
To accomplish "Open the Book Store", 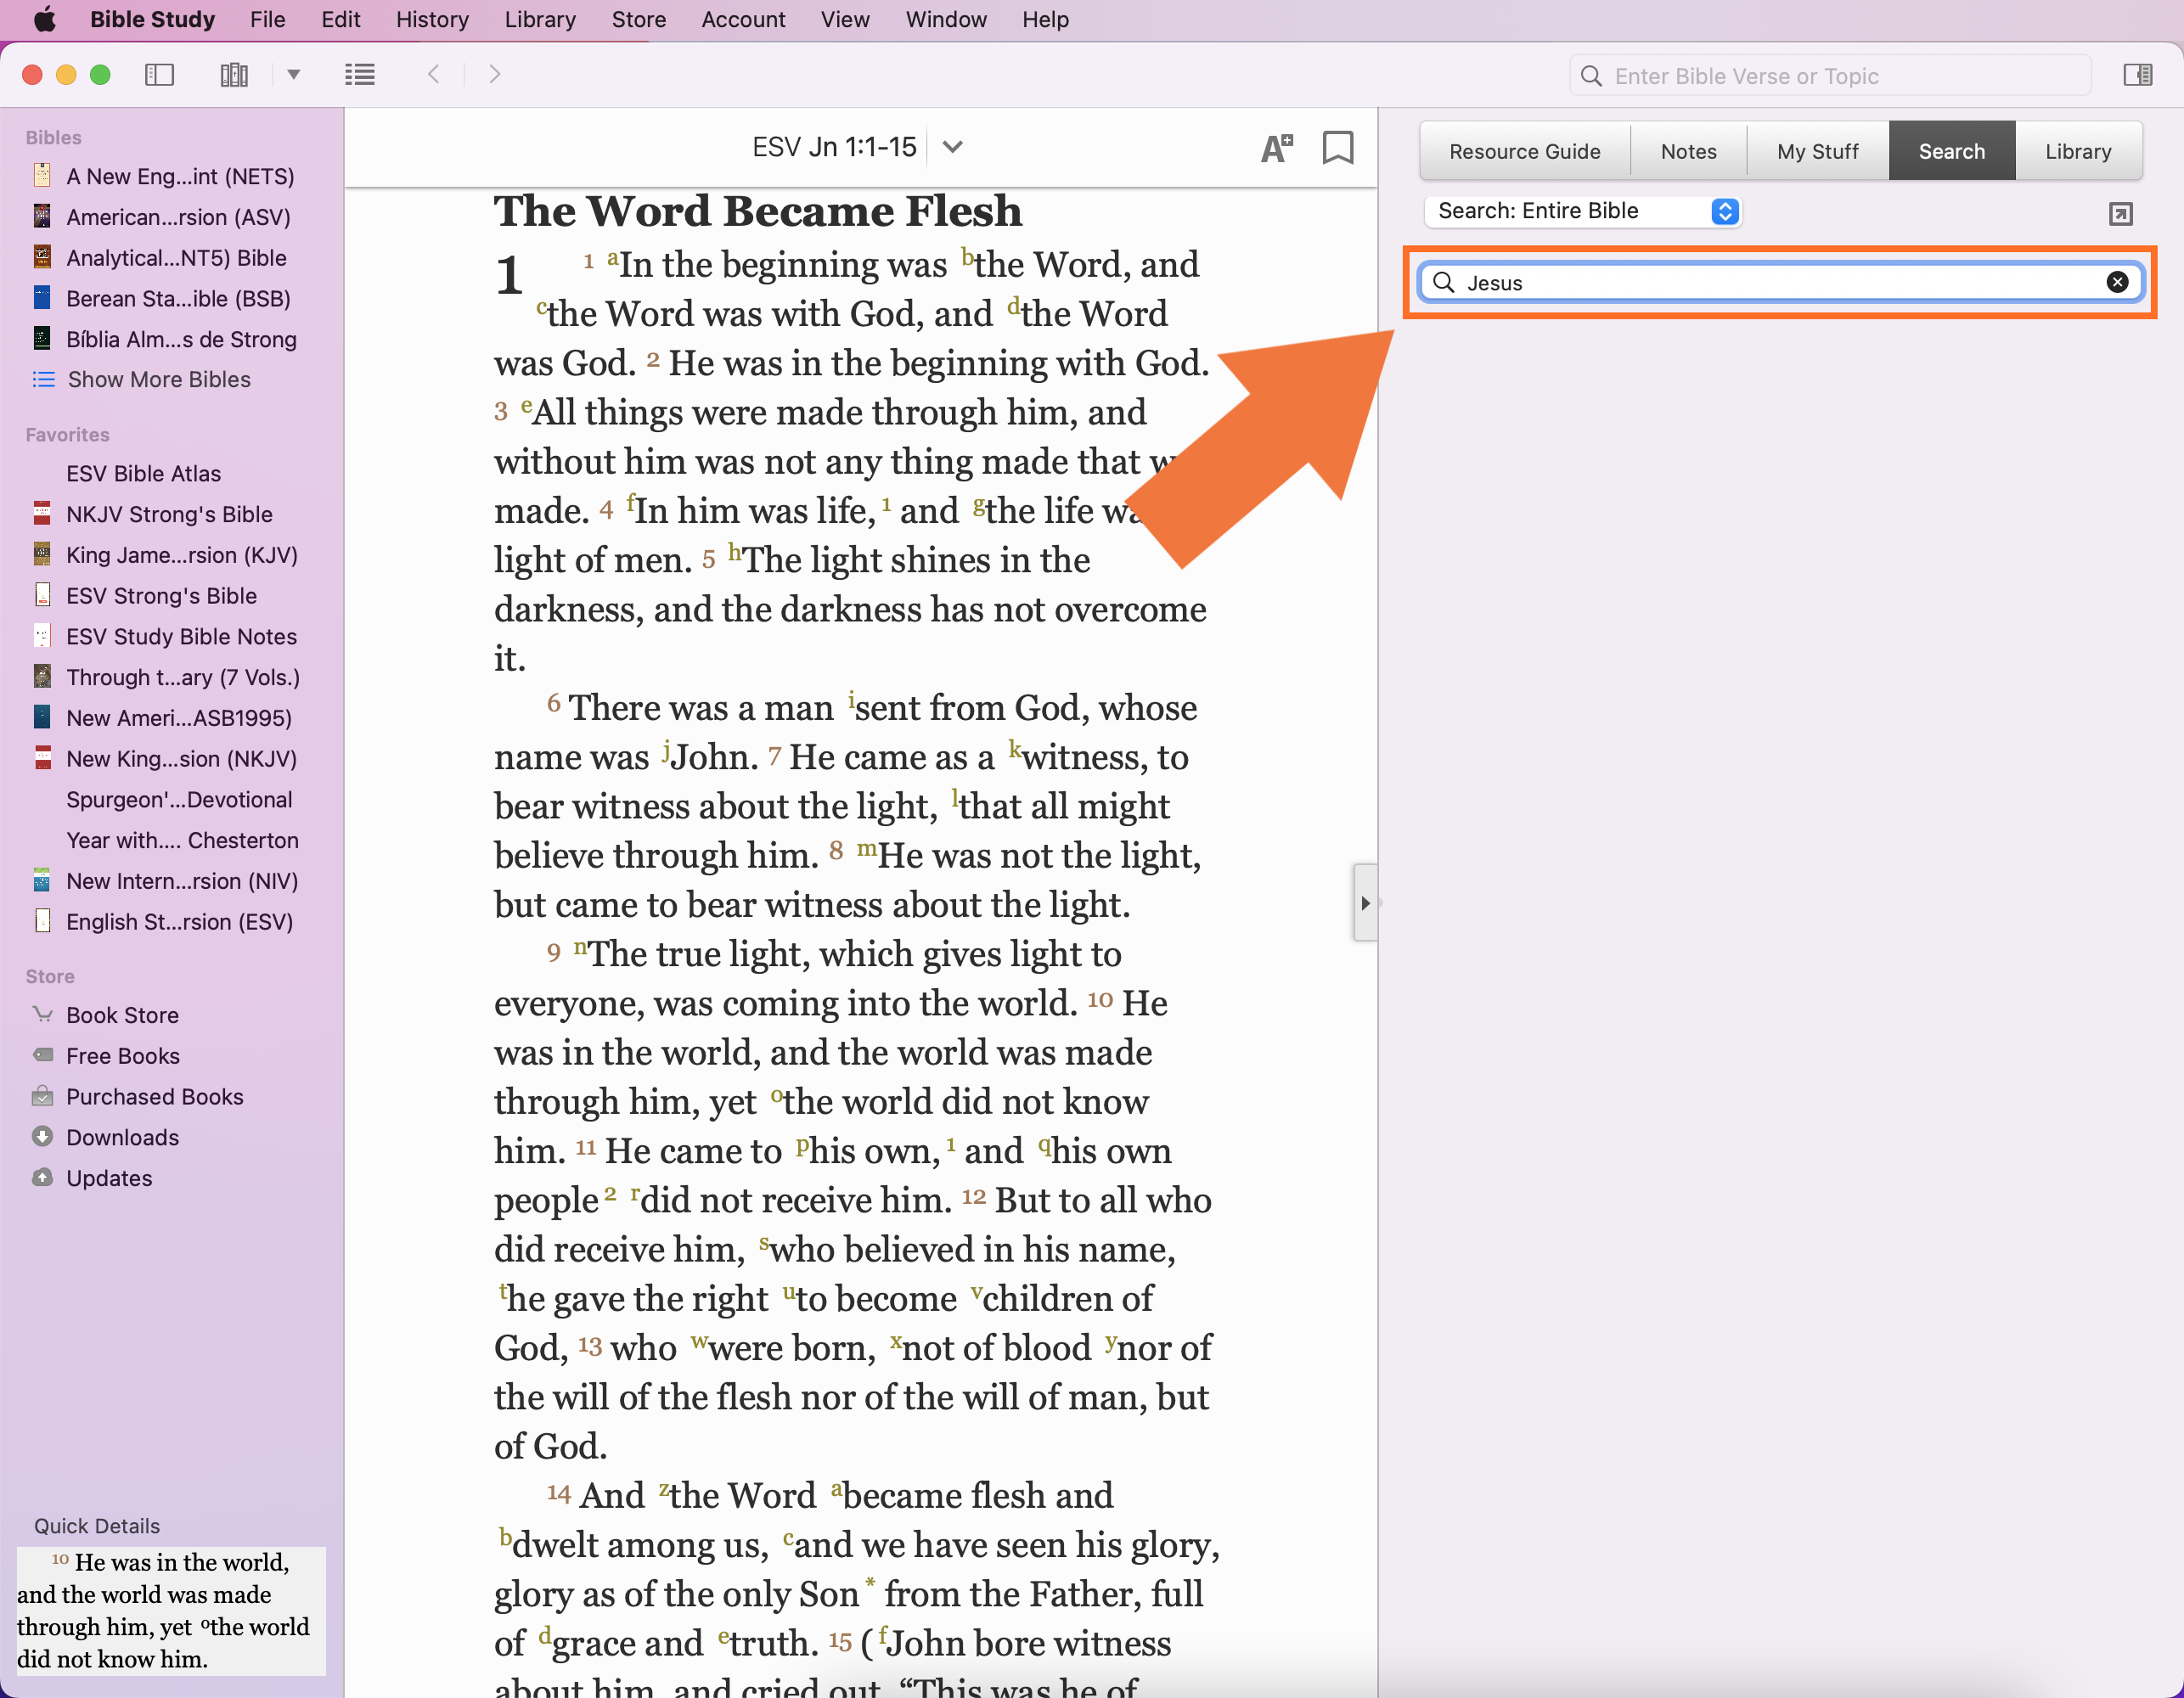I will (122, 1015).
